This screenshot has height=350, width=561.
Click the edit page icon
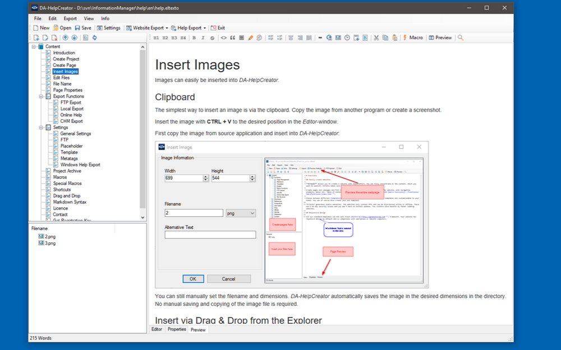[x=45, y=38]
